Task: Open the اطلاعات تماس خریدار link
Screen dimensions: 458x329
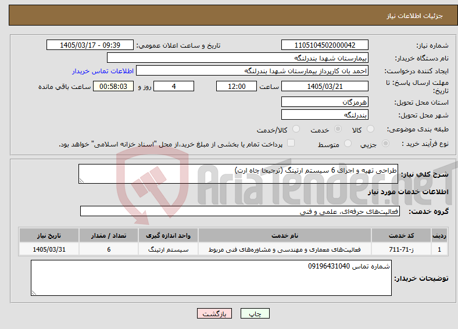Action: [x=103, y=71]
